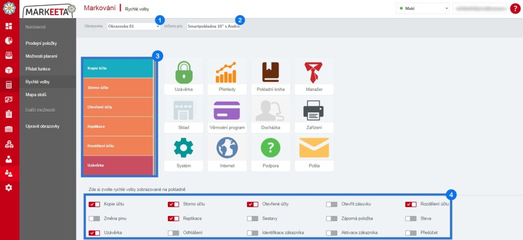Open the Obrazovka 01 dropdown
The width and height of the screenshot is (523, 240).
tap(134, 26)
